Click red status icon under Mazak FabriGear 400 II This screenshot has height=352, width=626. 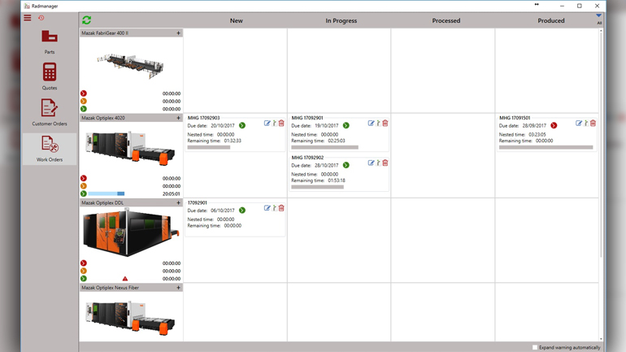coord(84,93)
